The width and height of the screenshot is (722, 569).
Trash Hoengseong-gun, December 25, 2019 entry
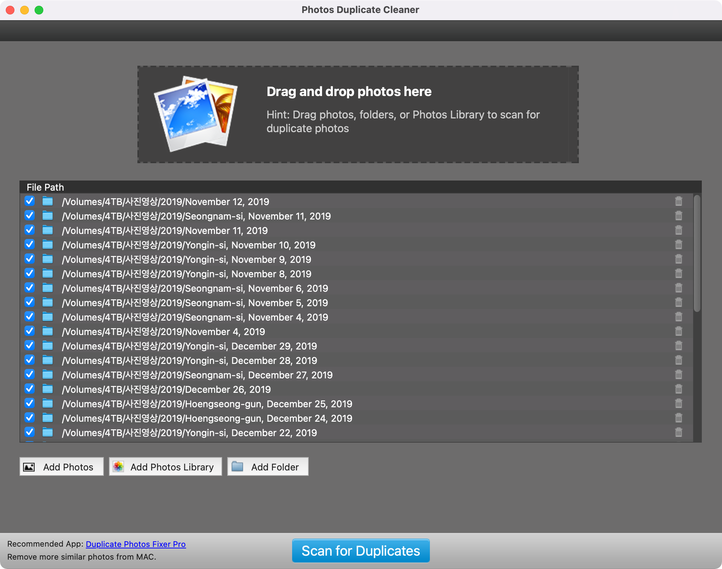click(678, 404)
